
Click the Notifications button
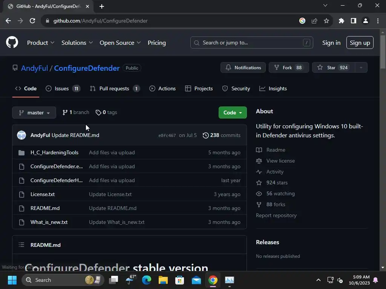click(x=243, y=68)
